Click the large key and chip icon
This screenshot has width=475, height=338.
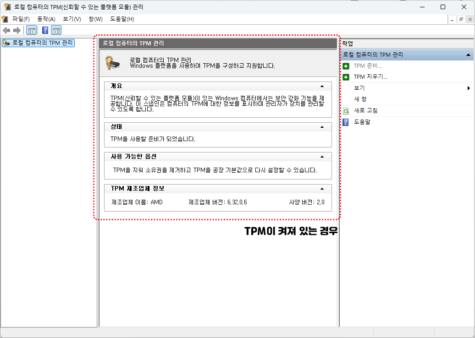point(112,63)
